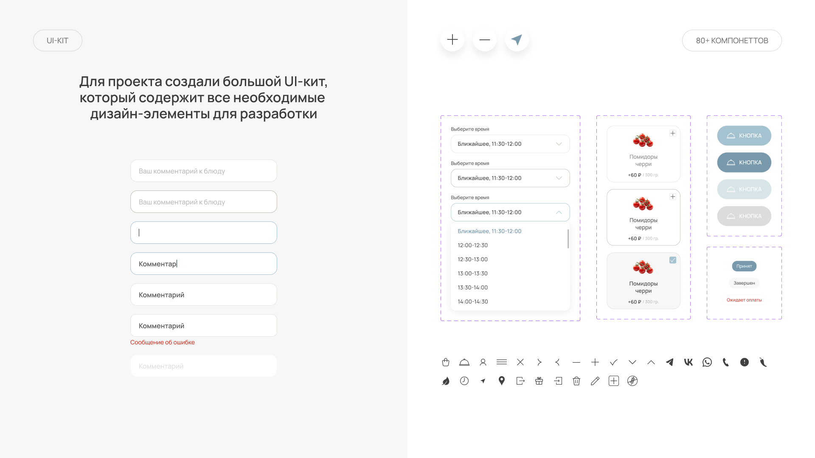Uncheck the selected cherry tomatoes card checkbox
This screenshot has height=458, width=815.
[673, 260]
